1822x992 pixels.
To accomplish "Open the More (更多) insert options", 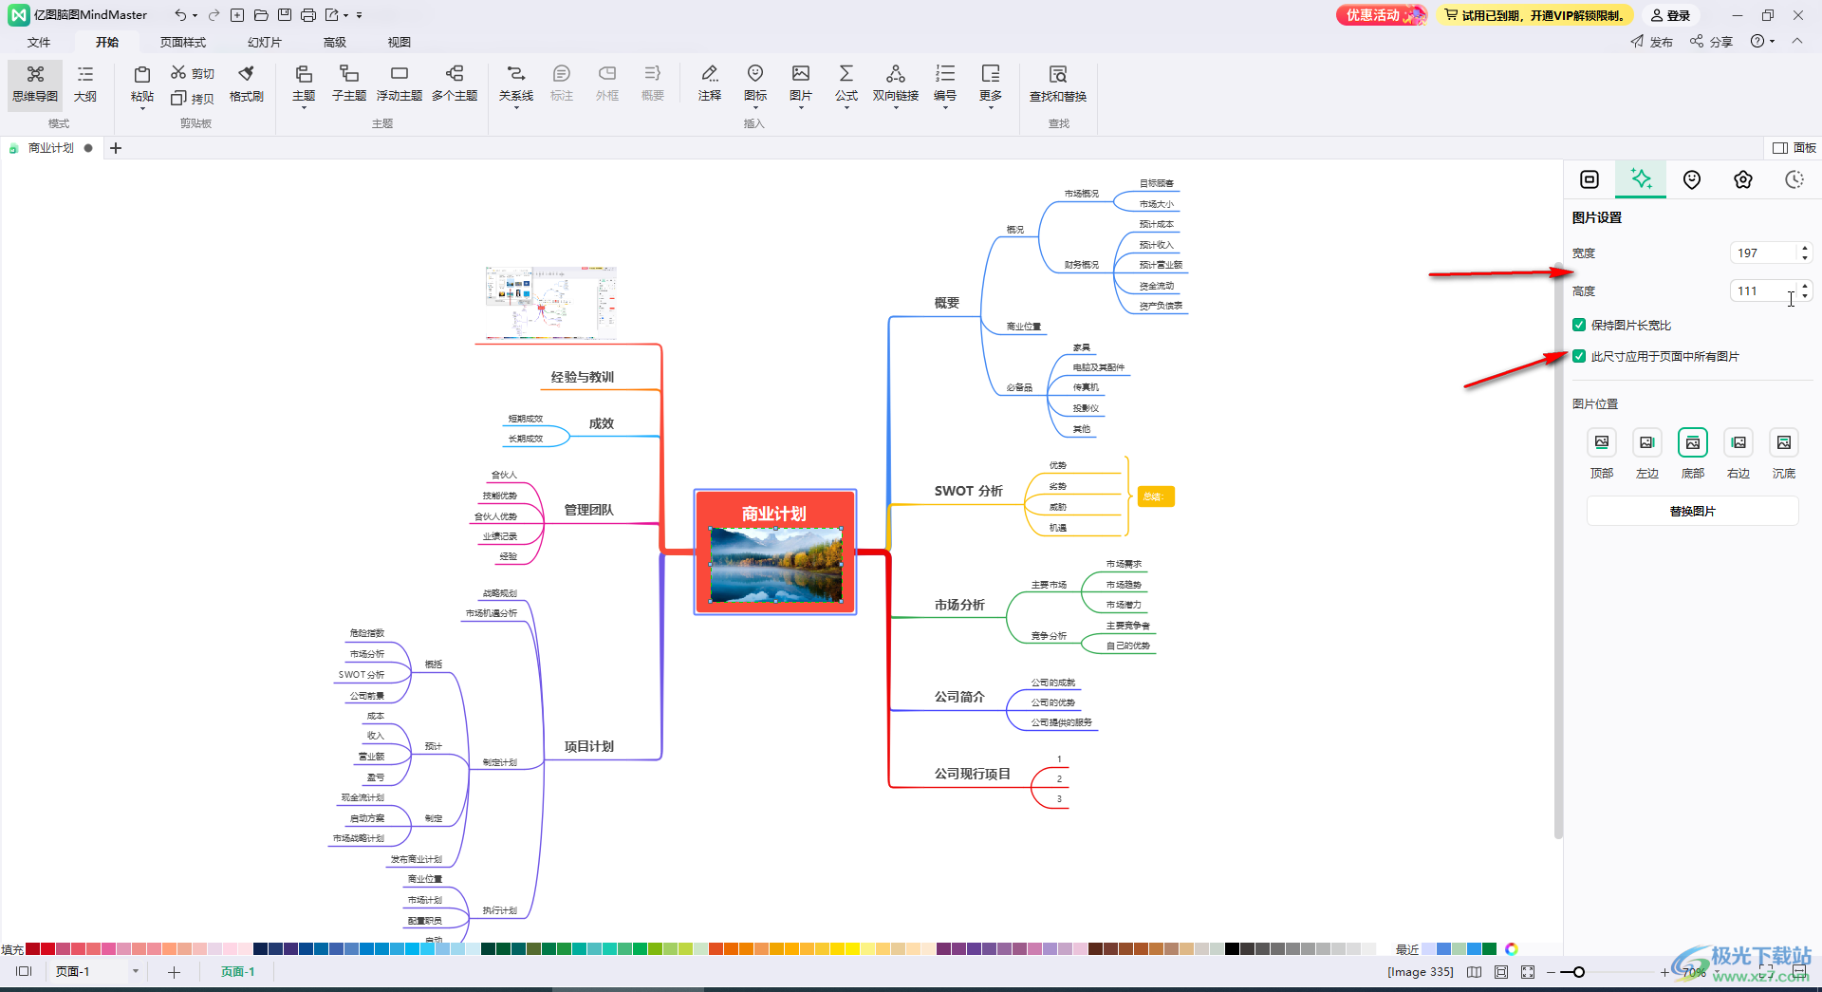I will (991, 83).
